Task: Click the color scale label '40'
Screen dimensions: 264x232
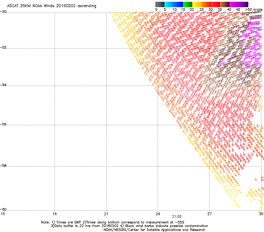Action: click(229, 9)
